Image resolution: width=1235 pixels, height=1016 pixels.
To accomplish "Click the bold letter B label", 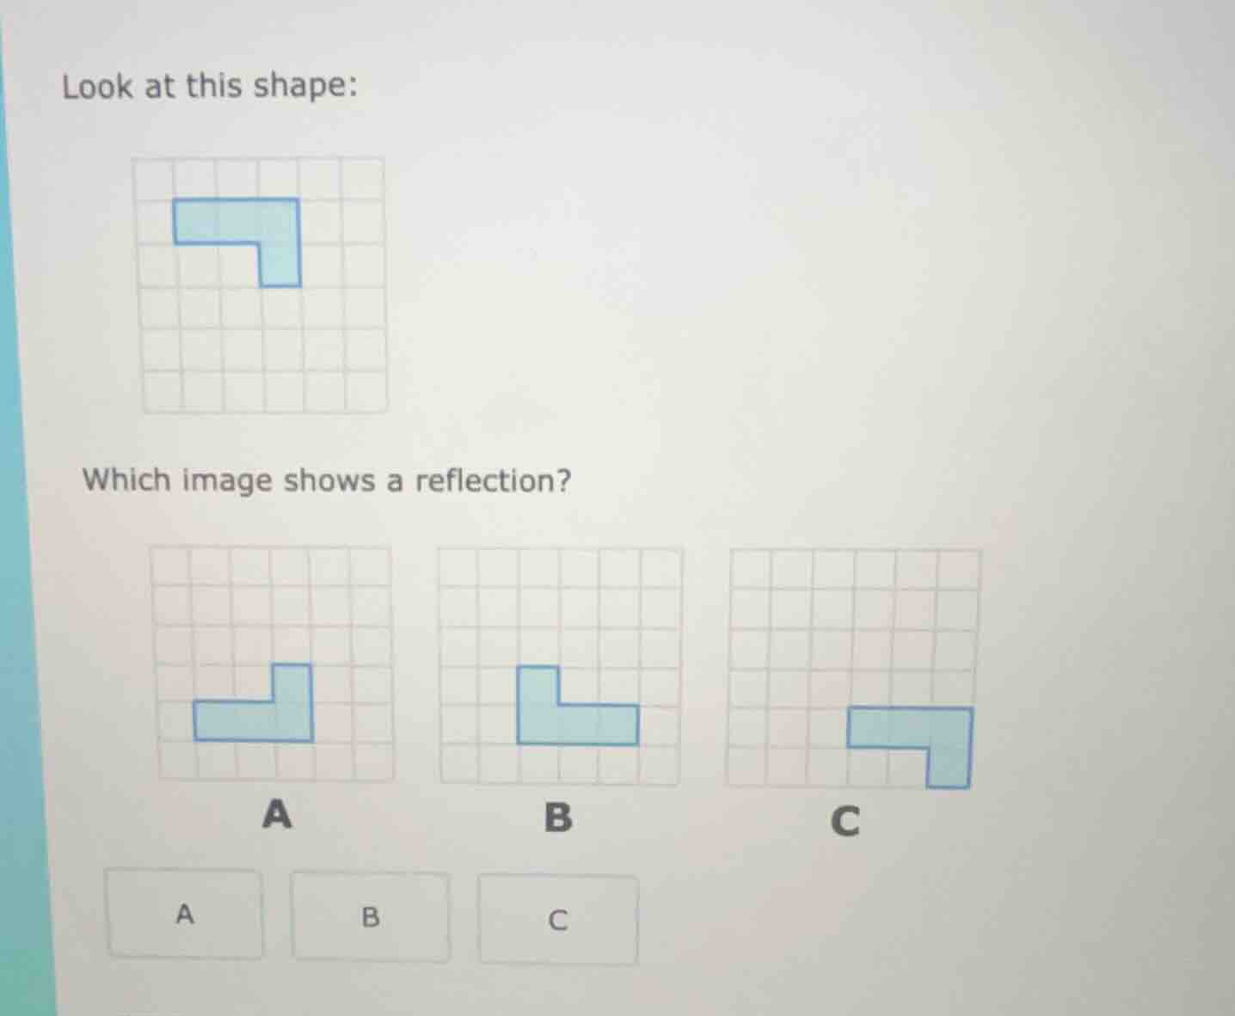I will (x=559, y=819).
